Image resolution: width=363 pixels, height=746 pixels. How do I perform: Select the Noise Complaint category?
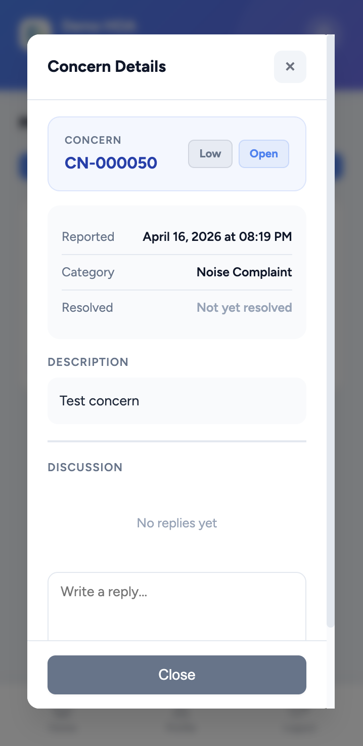tap(244, 272)
